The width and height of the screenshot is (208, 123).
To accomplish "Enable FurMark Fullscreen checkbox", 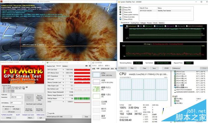I will pyautogui.click(x=11, y=95).
